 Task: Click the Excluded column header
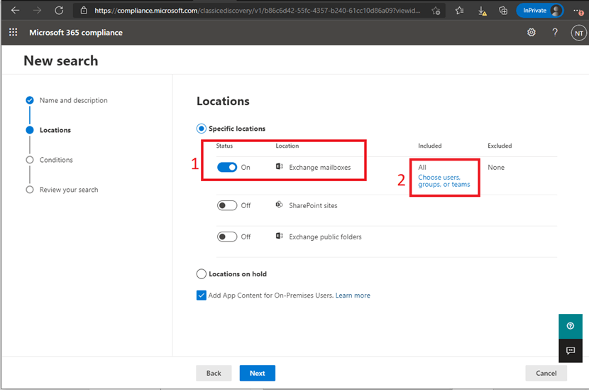pyautogui.click(x=500, y=146)
